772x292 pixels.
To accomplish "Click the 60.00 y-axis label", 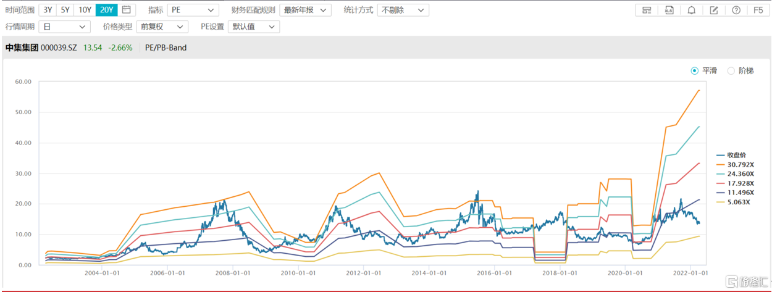I will tap(23, 81).
